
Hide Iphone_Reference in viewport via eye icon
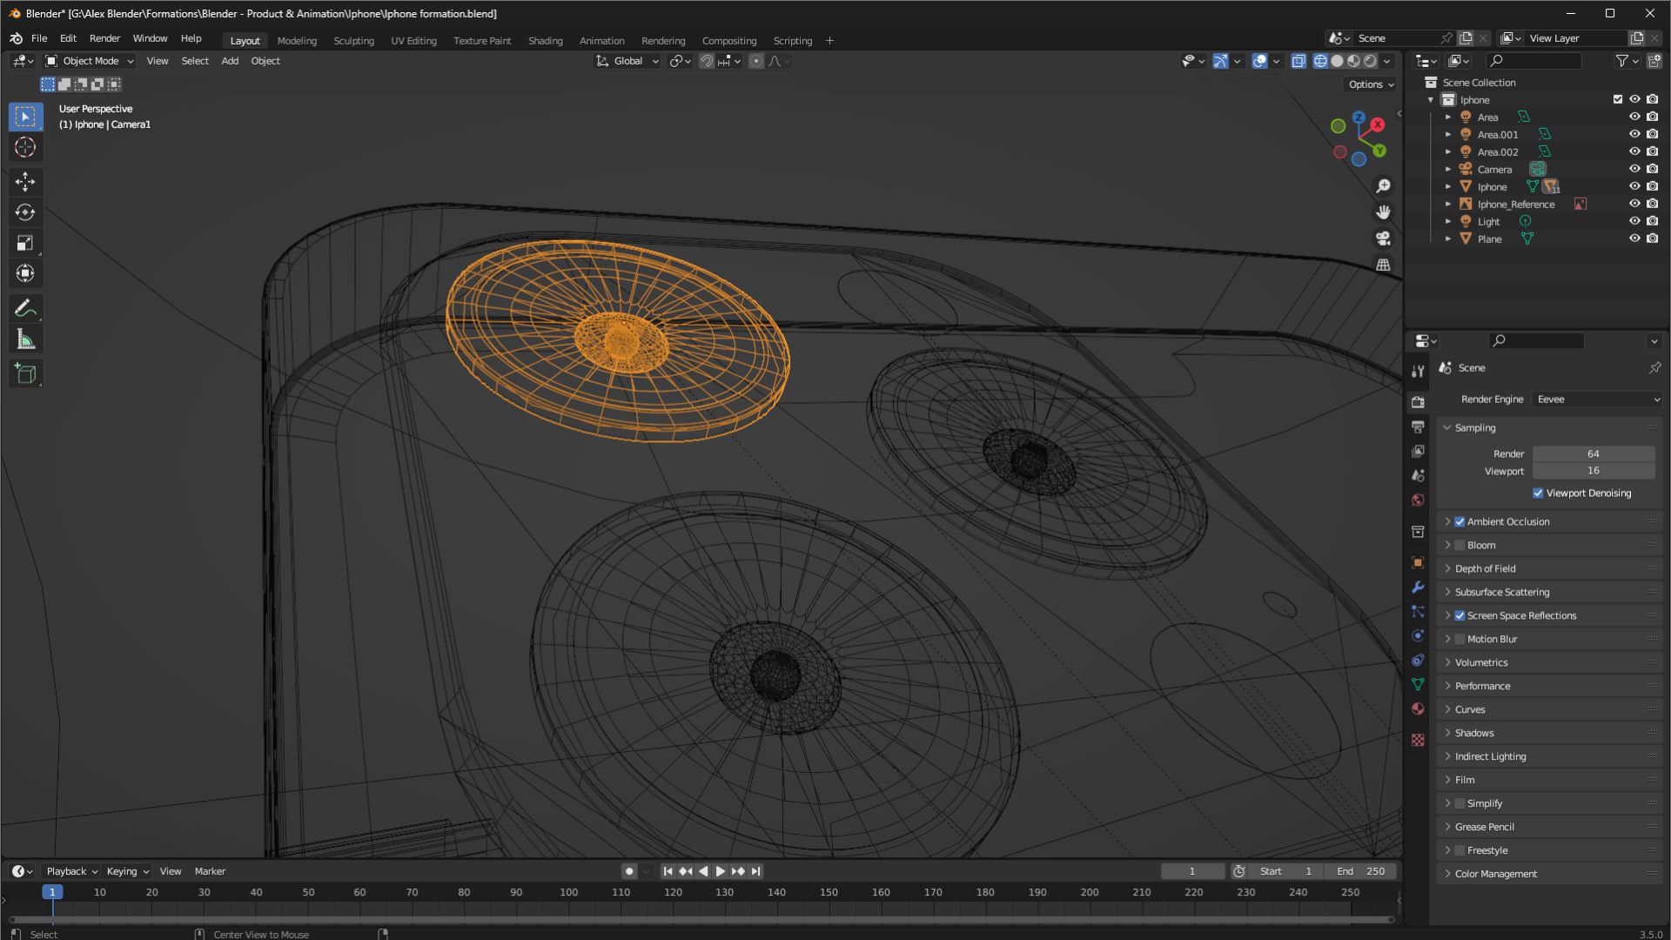pyautogui.click(x=1634, y=205)
